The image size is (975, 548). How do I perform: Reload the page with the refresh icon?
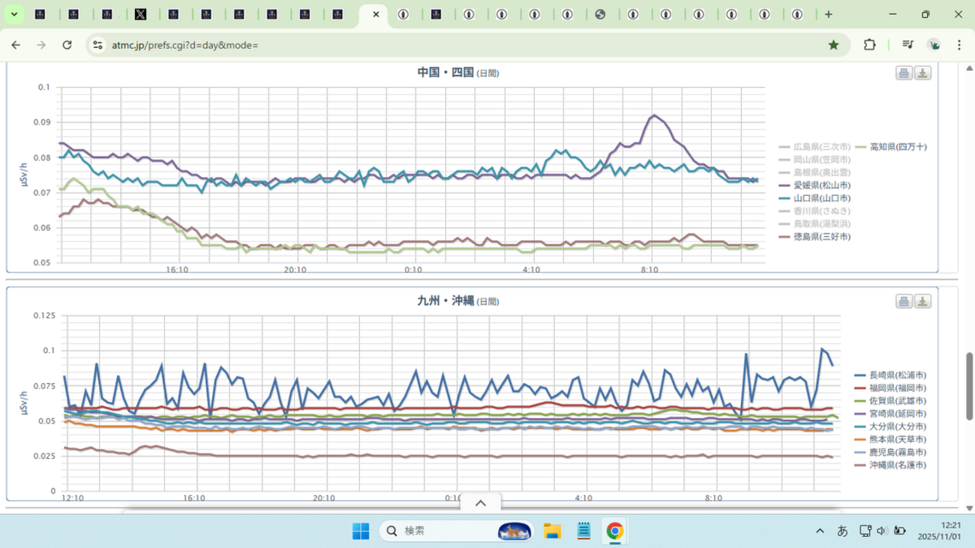click(67, 45)
